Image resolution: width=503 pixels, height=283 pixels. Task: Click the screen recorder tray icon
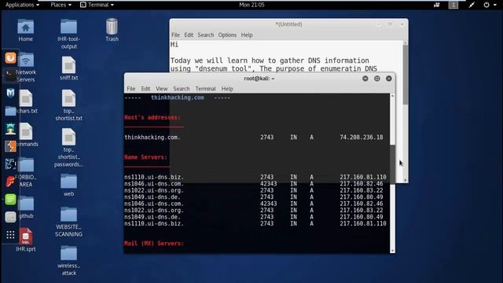click(x=437, y=5)
